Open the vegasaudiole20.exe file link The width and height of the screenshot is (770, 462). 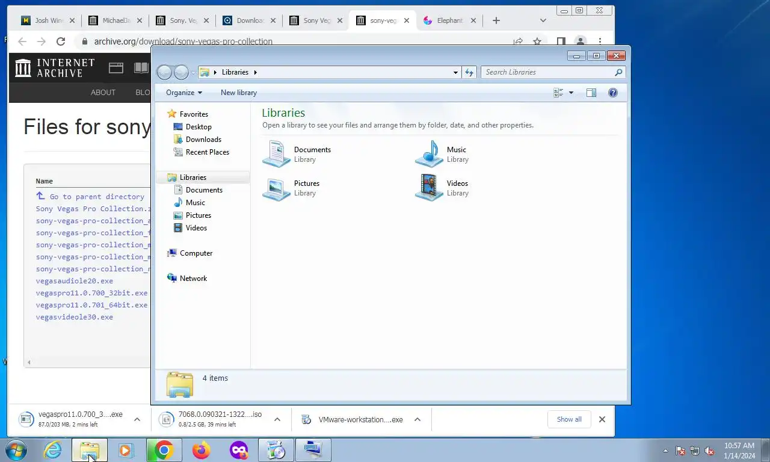coord(74,281)
